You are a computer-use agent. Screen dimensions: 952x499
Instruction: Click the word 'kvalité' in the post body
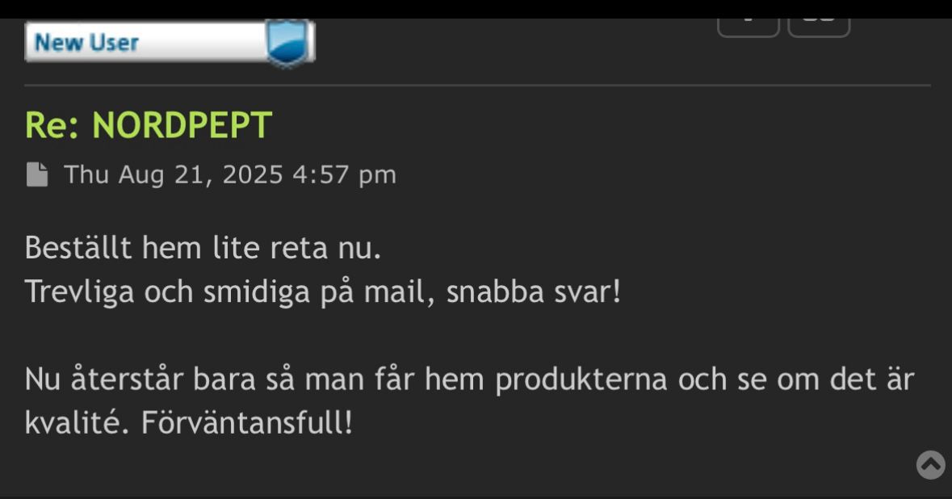[x=74, y=422]
